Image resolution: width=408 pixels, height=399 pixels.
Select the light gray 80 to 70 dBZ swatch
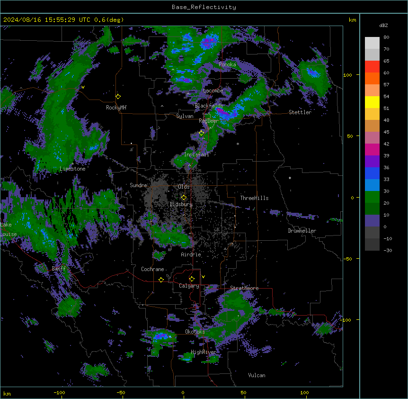372,43
